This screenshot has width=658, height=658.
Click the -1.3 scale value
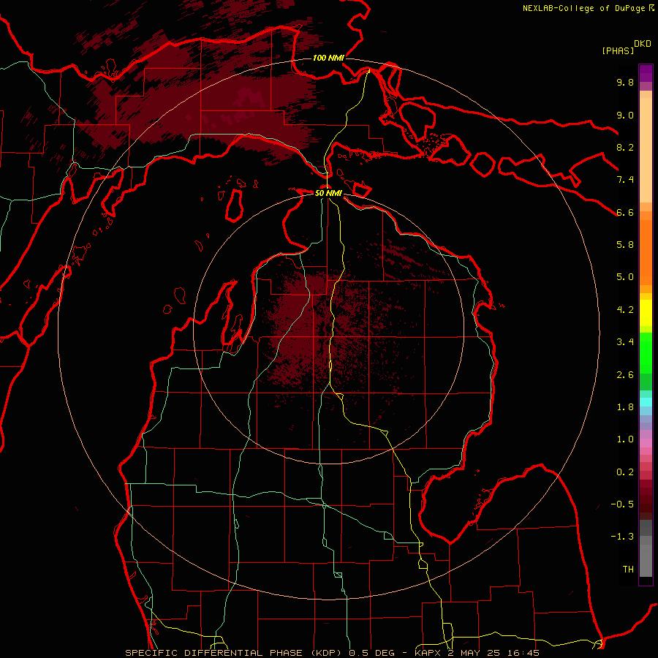622,537
